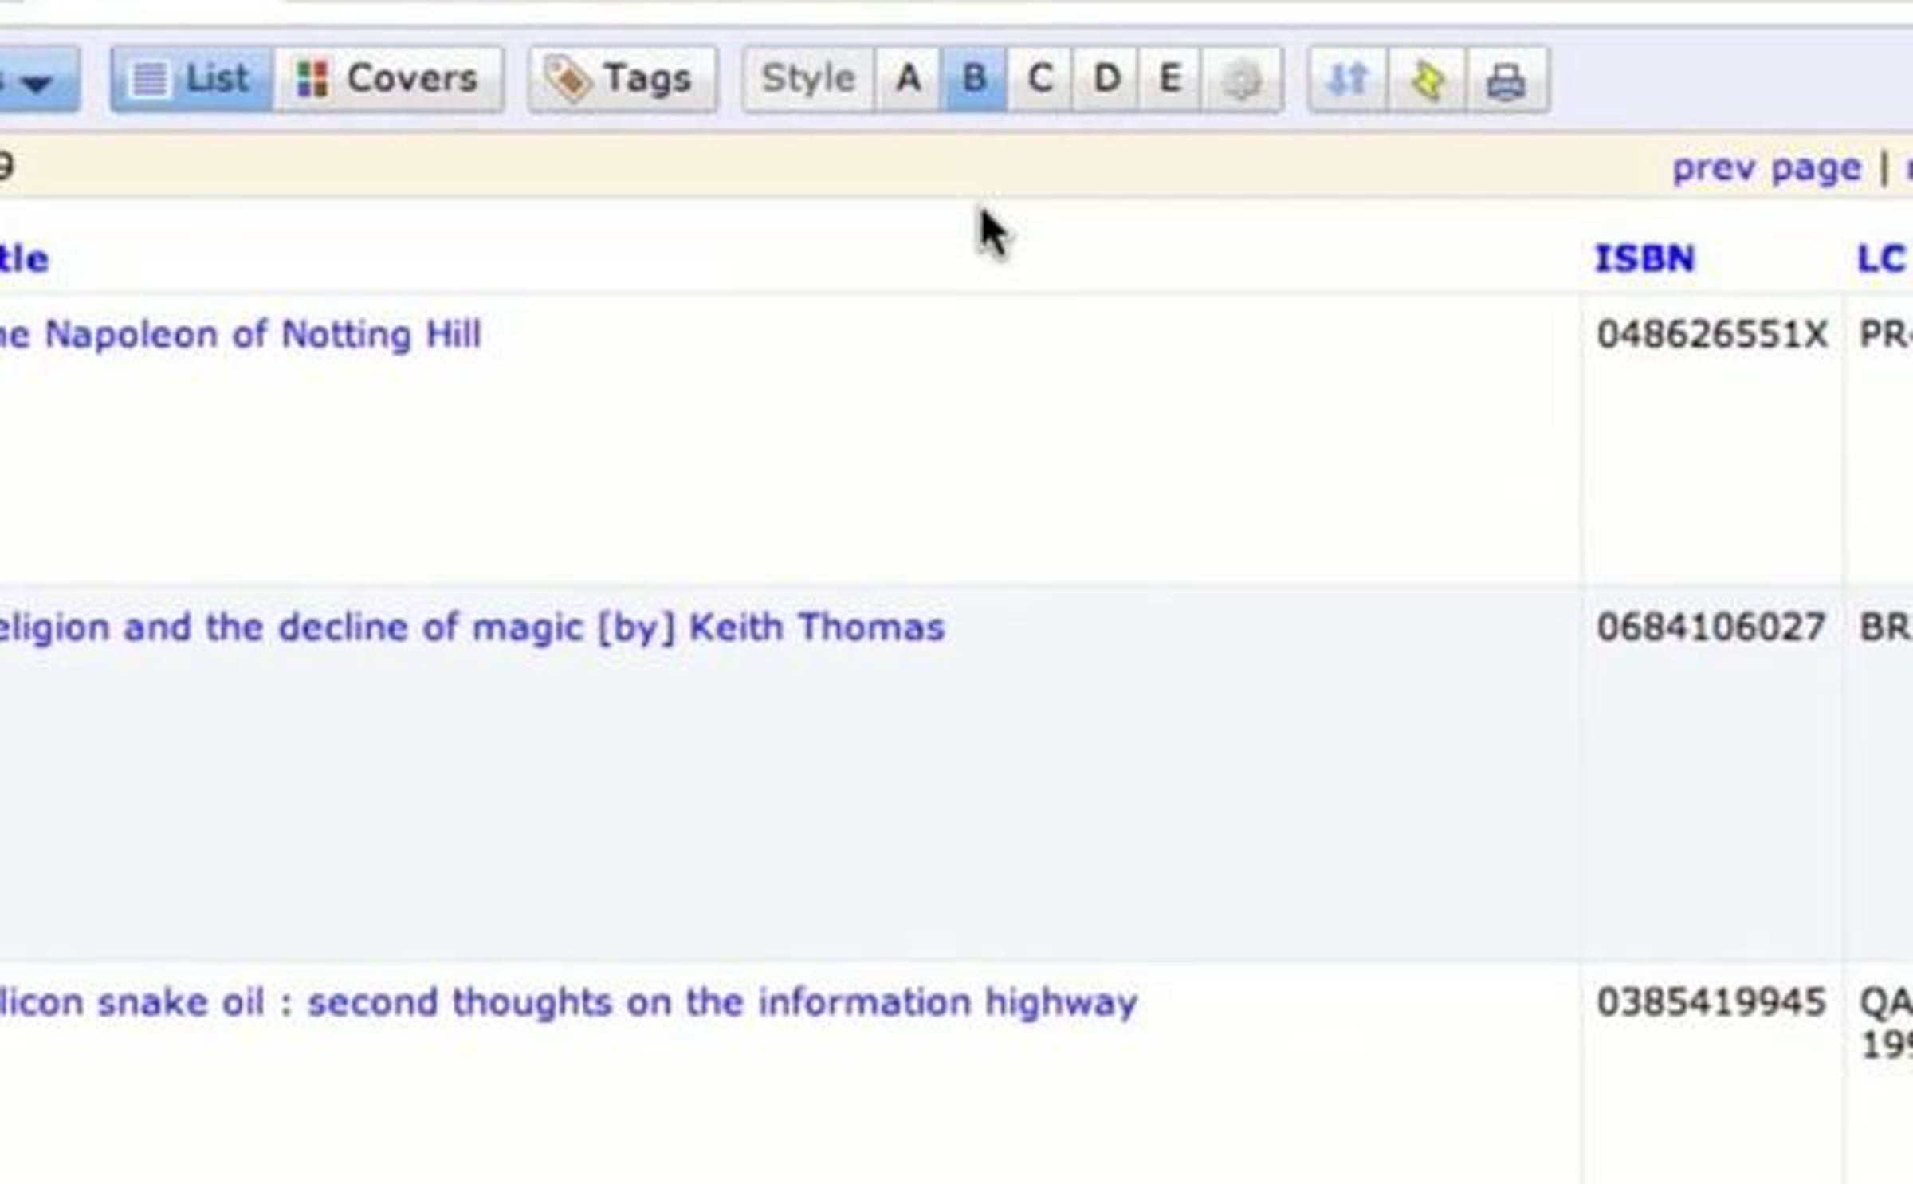Go to prev page

tap(1766, 168)
